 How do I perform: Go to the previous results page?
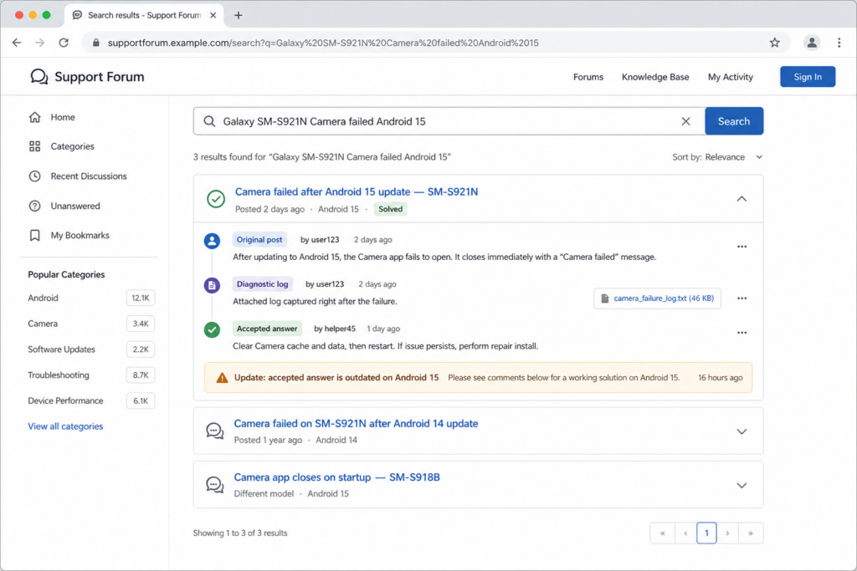685,533
